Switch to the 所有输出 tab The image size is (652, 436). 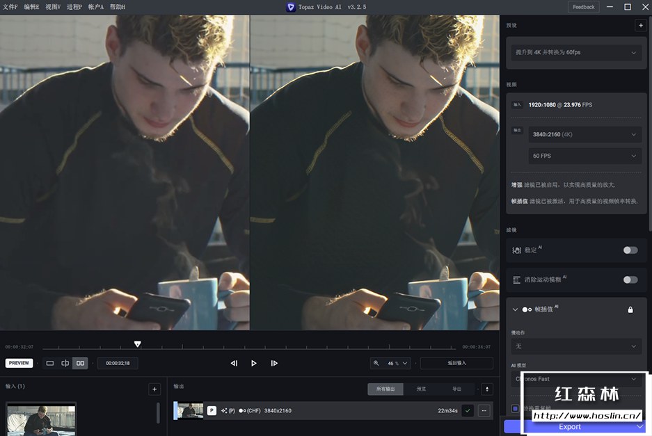point(385,389)
